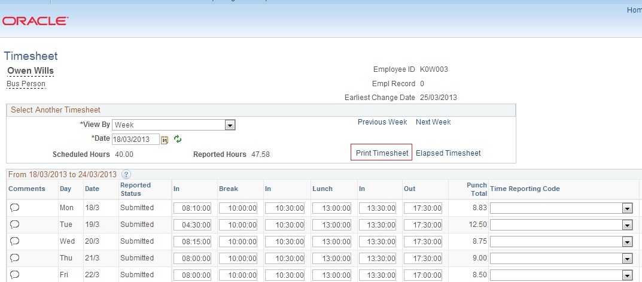Click the green refresh timesheet icon

(178, 139)
